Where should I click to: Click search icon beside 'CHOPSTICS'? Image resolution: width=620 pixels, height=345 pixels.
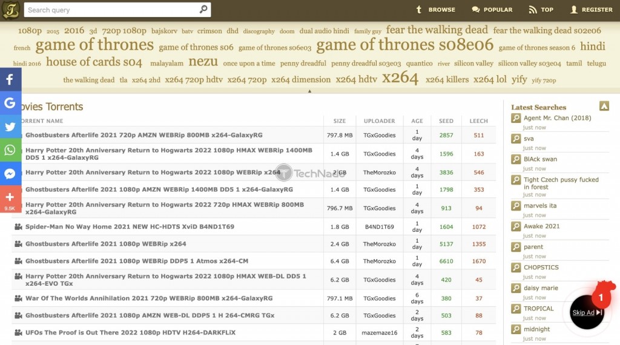[516, 267]
